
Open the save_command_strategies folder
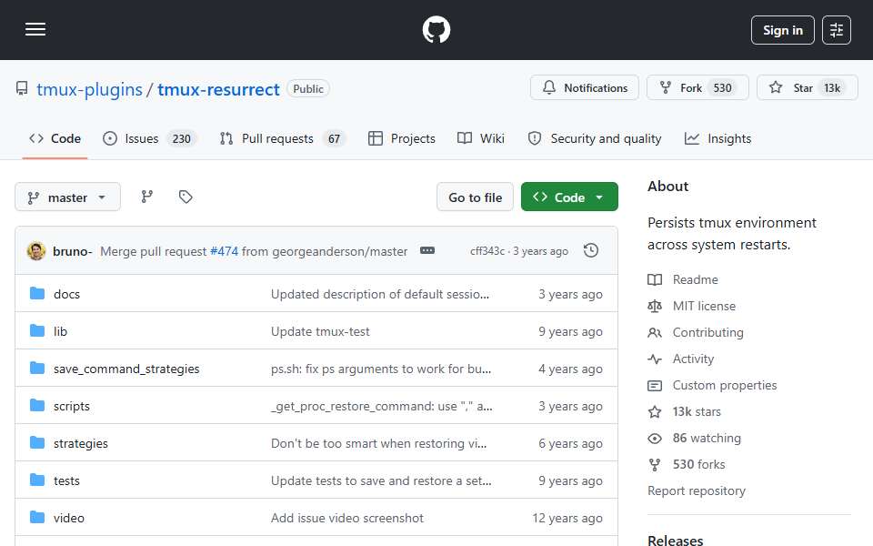tap(126, 369)
